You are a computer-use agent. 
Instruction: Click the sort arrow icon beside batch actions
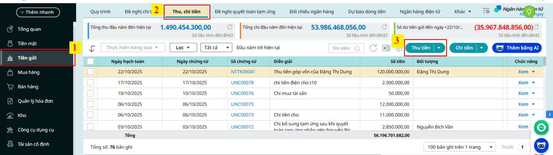click(92, 48)
